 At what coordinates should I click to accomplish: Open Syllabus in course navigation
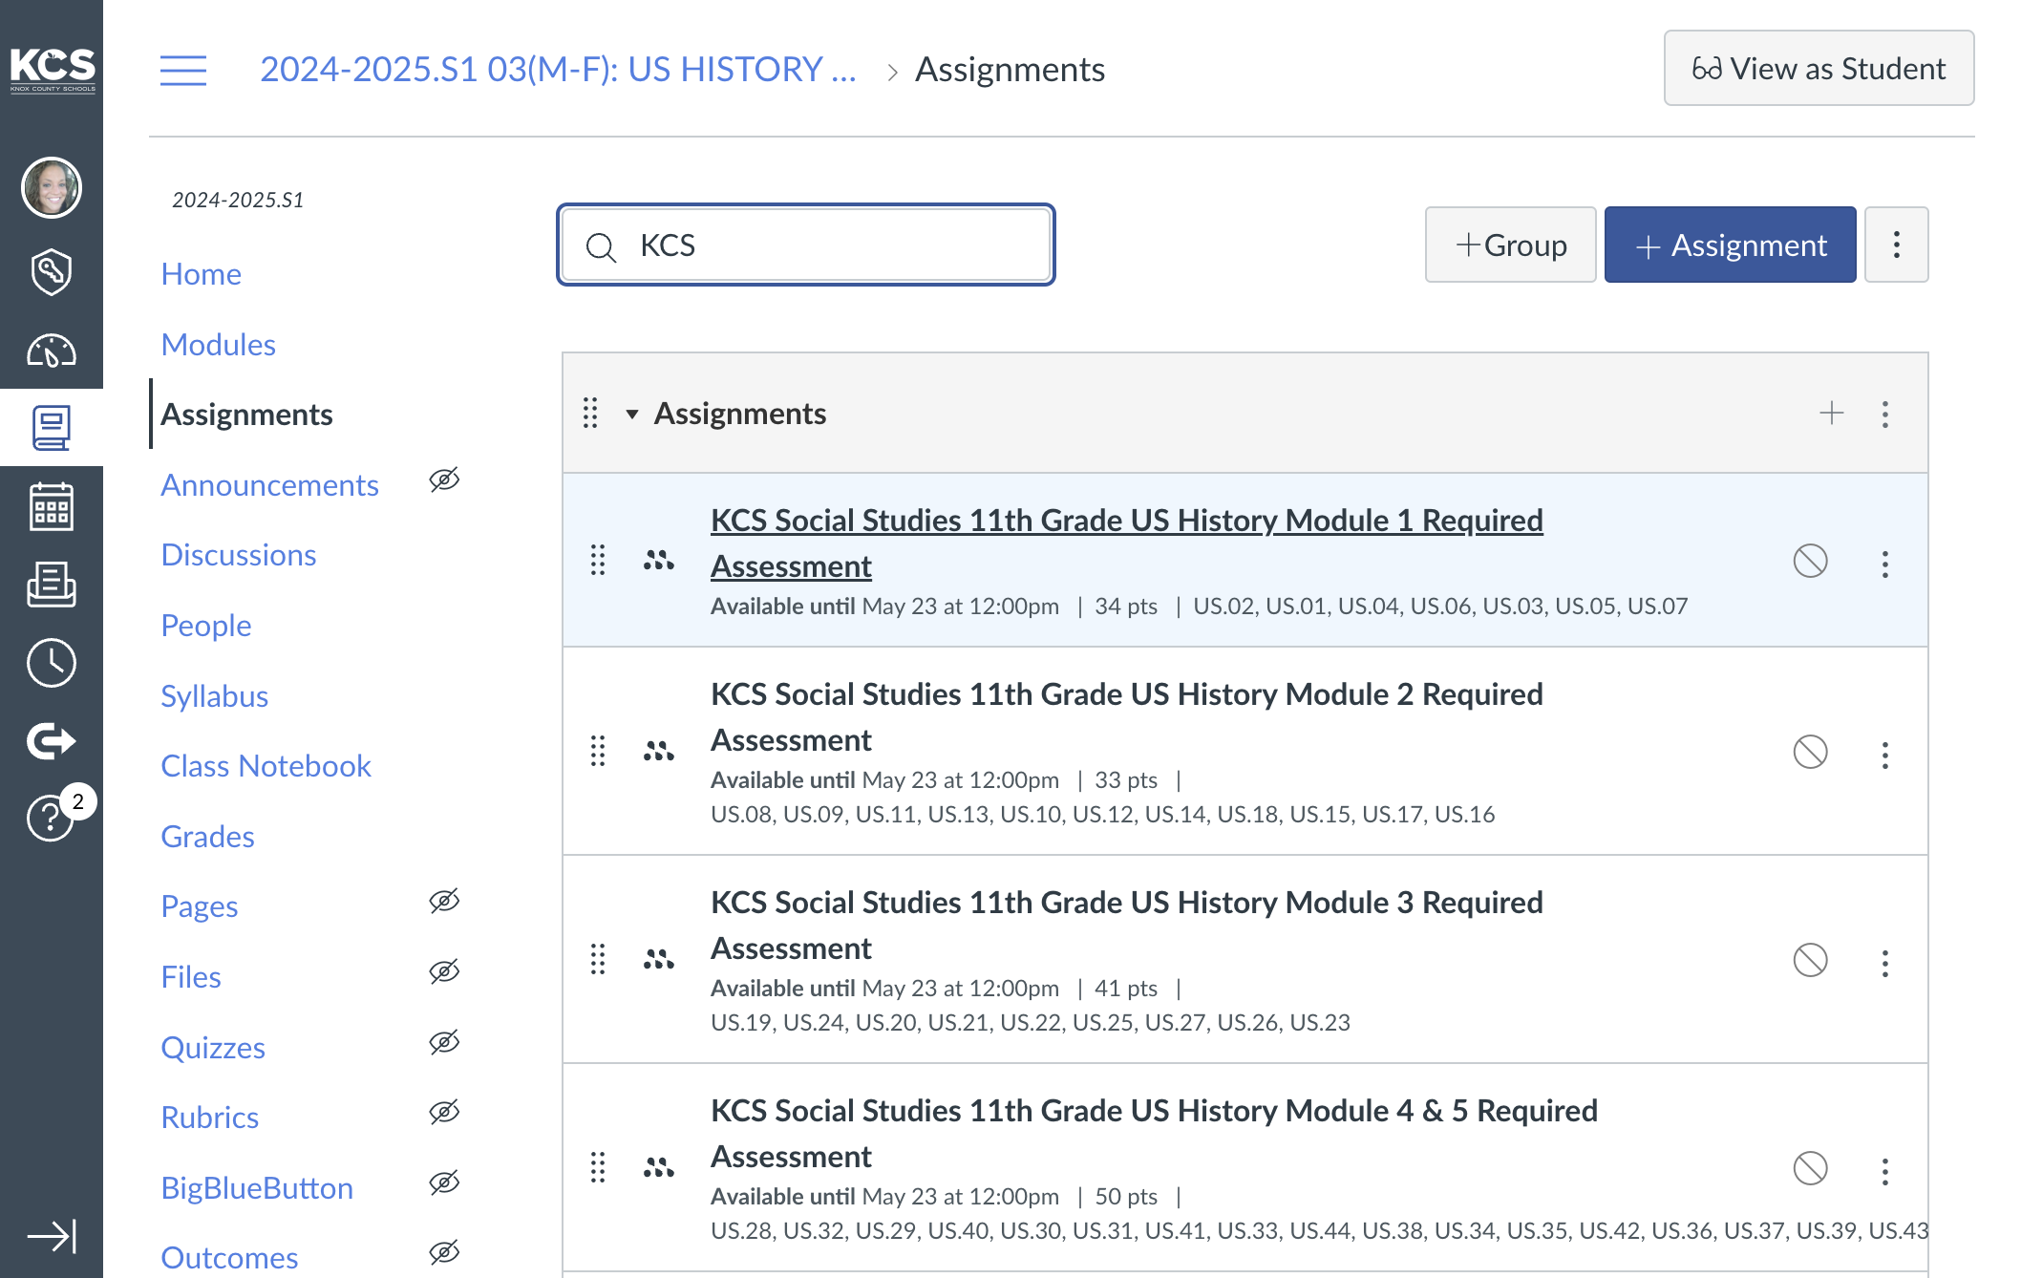click(214, 695)
